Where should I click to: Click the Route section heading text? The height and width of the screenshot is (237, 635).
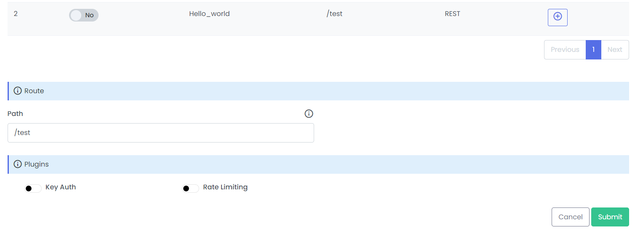(x=34, y=91)
